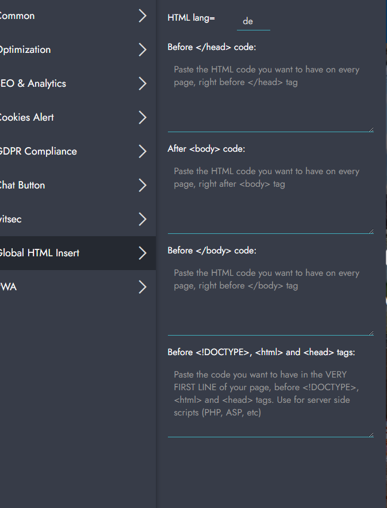Select the Common menu item
The width and height of the screenshot is (387, 508).
[x=17, y=16]
